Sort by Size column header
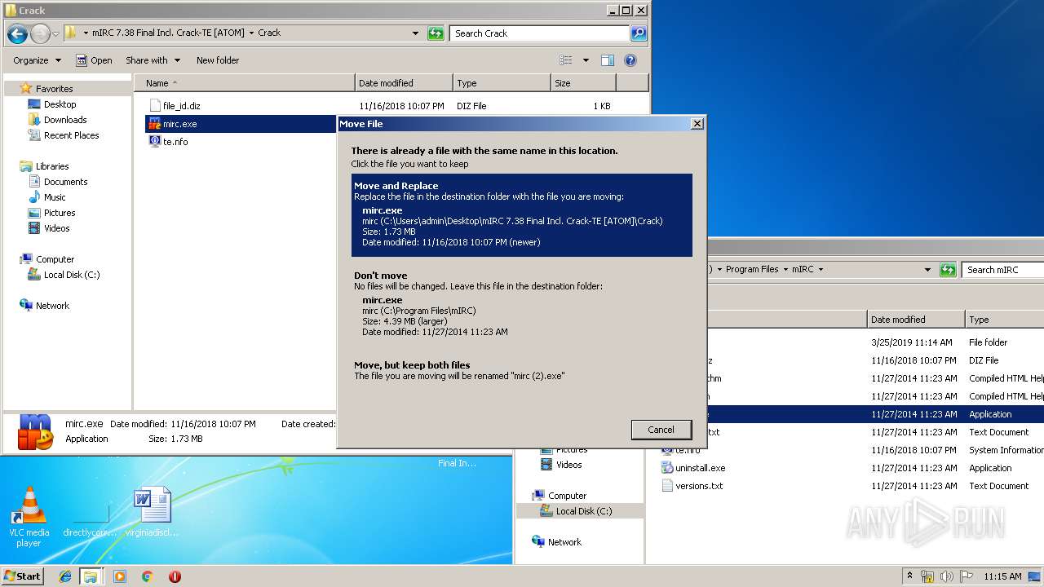The width and height of the screenshot is (1044, 587). [x=583, y=83]
